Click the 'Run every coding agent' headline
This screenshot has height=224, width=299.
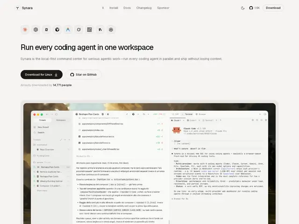click(87, 47)
